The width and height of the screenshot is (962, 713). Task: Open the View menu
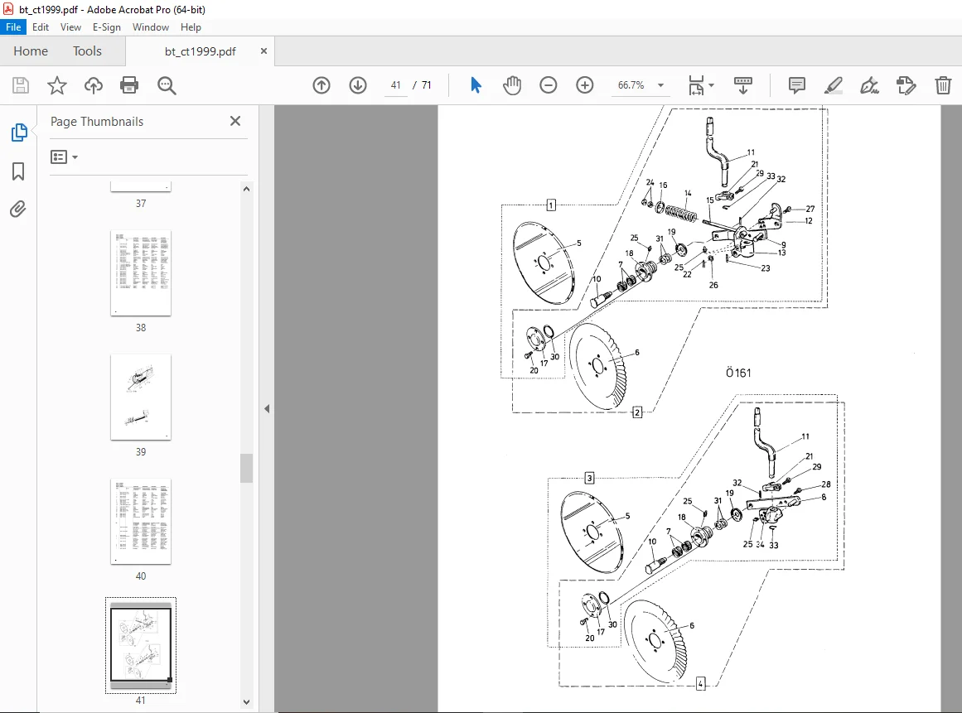[70, 27]
